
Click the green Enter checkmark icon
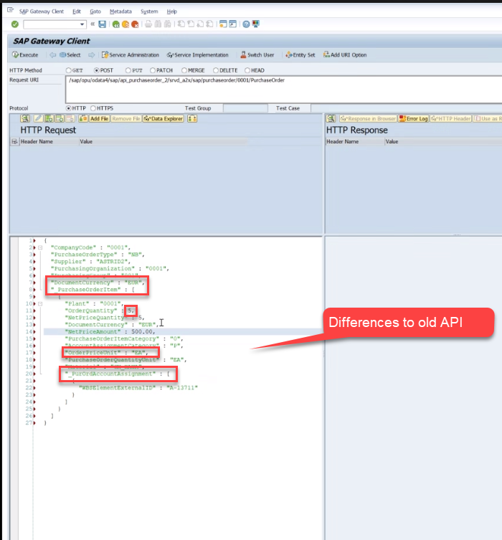pyautogui.click(x=15, y=24)
